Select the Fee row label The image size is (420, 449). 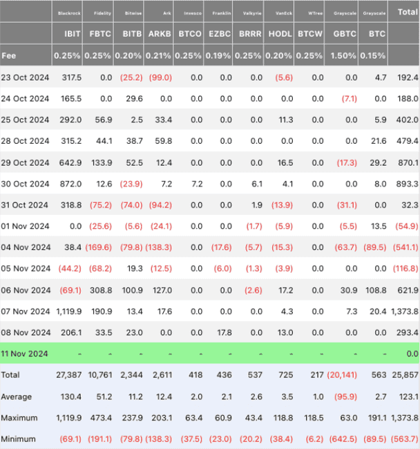coord(10,55)
